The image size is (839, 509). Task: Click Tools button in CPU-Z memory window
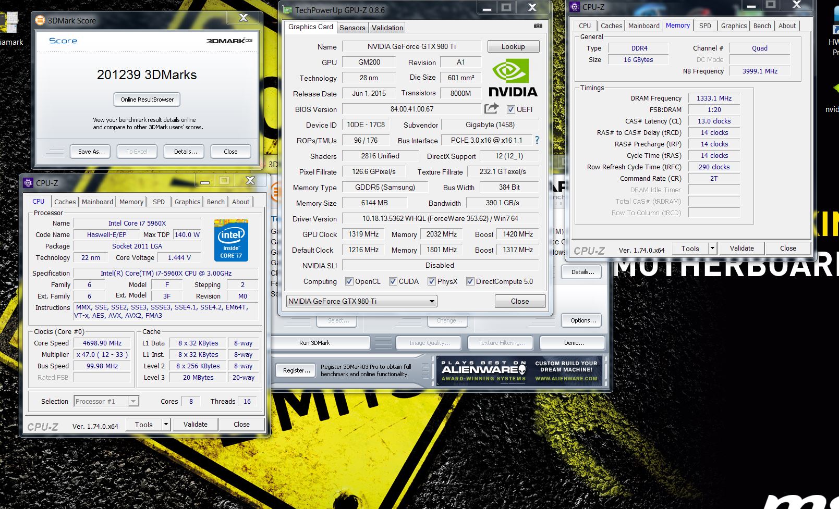690,248
